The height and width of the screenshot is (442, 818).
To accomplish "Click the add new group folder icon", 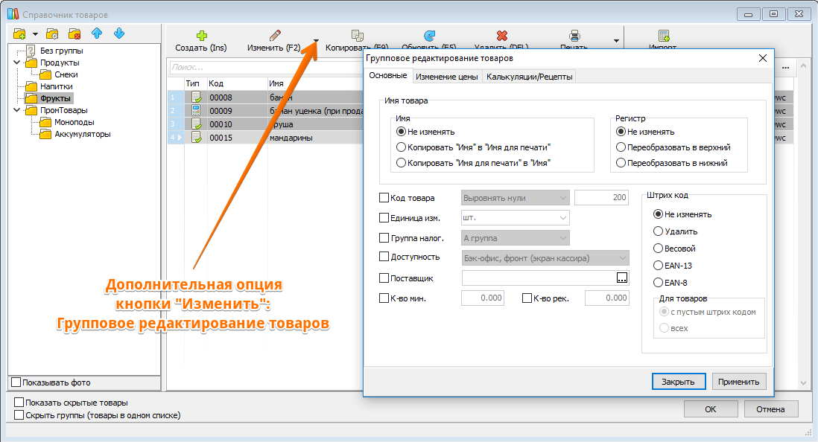I will (x=19, y=34).
